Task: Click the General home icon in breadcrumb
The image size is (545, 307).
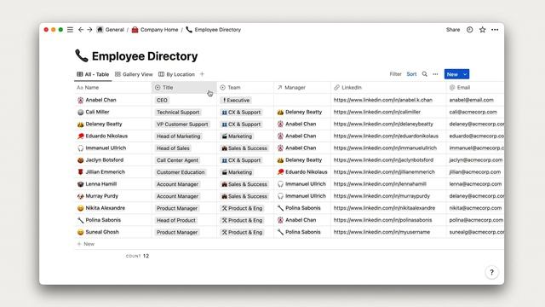Action: click(100, 30)
